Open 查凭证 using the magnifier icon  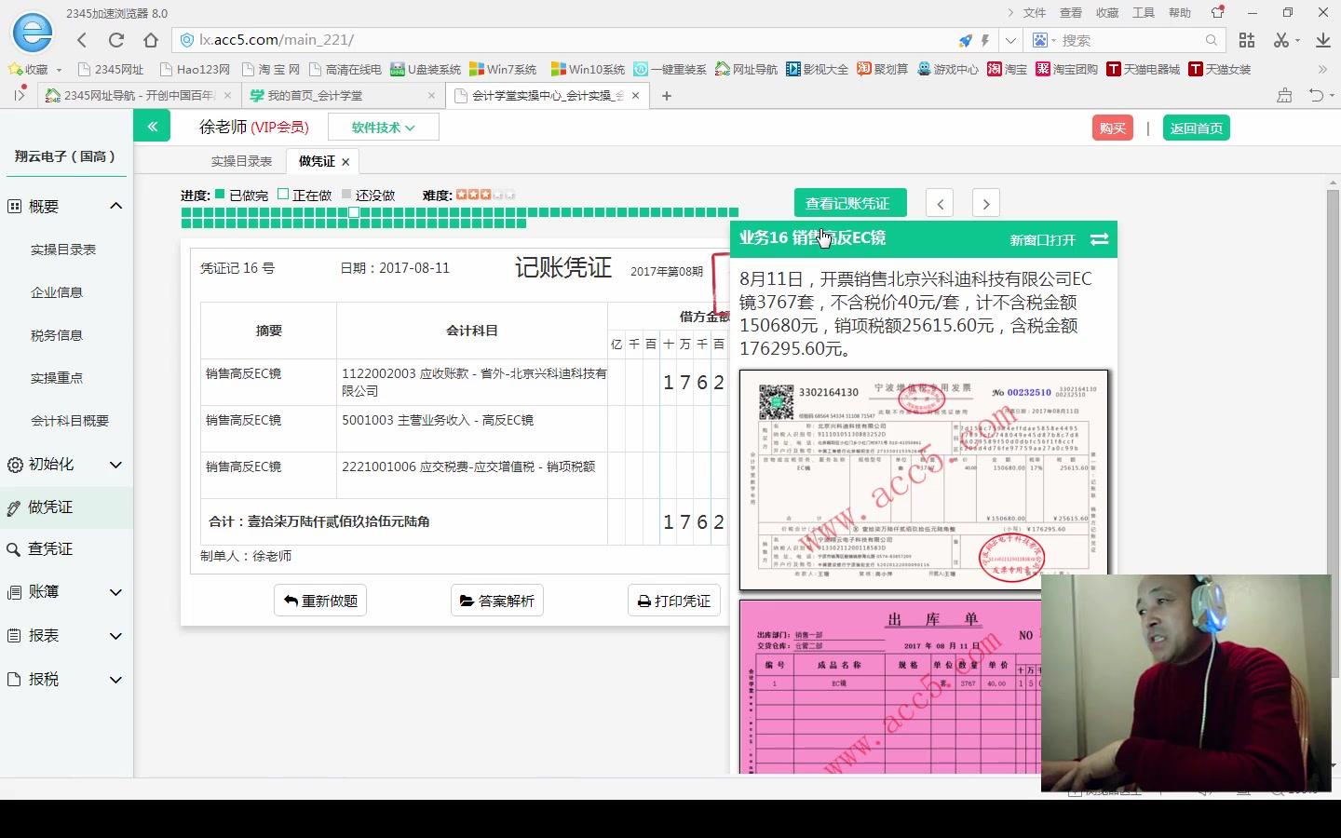tap(13, 549)
